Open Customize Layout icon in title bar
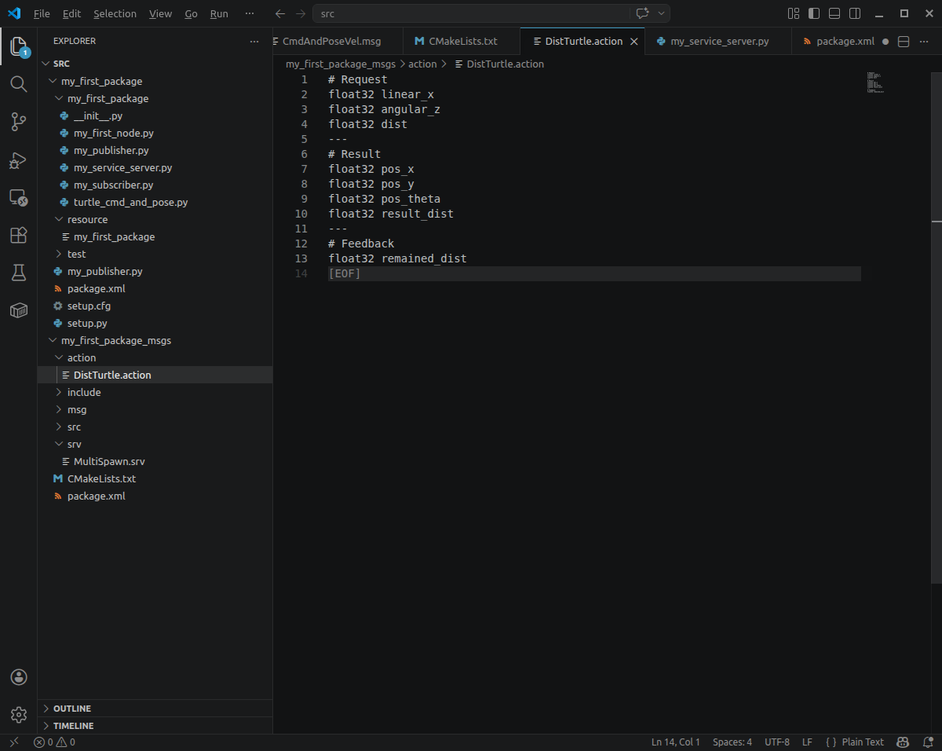 [794, 13]
